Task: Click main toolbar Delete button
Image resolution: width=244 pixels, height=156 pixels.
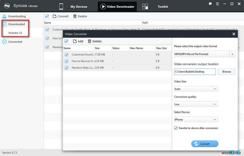Action: (x=80, y=16)
